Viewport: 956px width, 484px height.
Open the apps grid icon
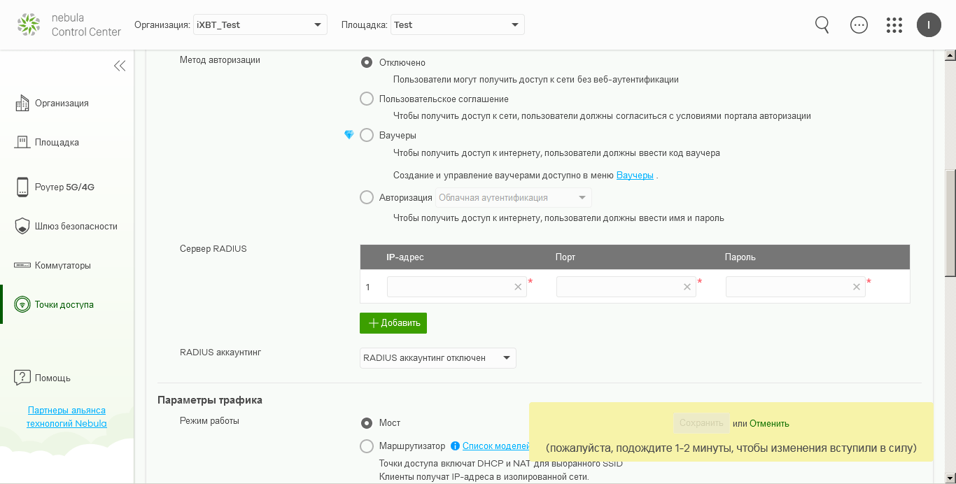pyautogui.click(x=894, y=25)
